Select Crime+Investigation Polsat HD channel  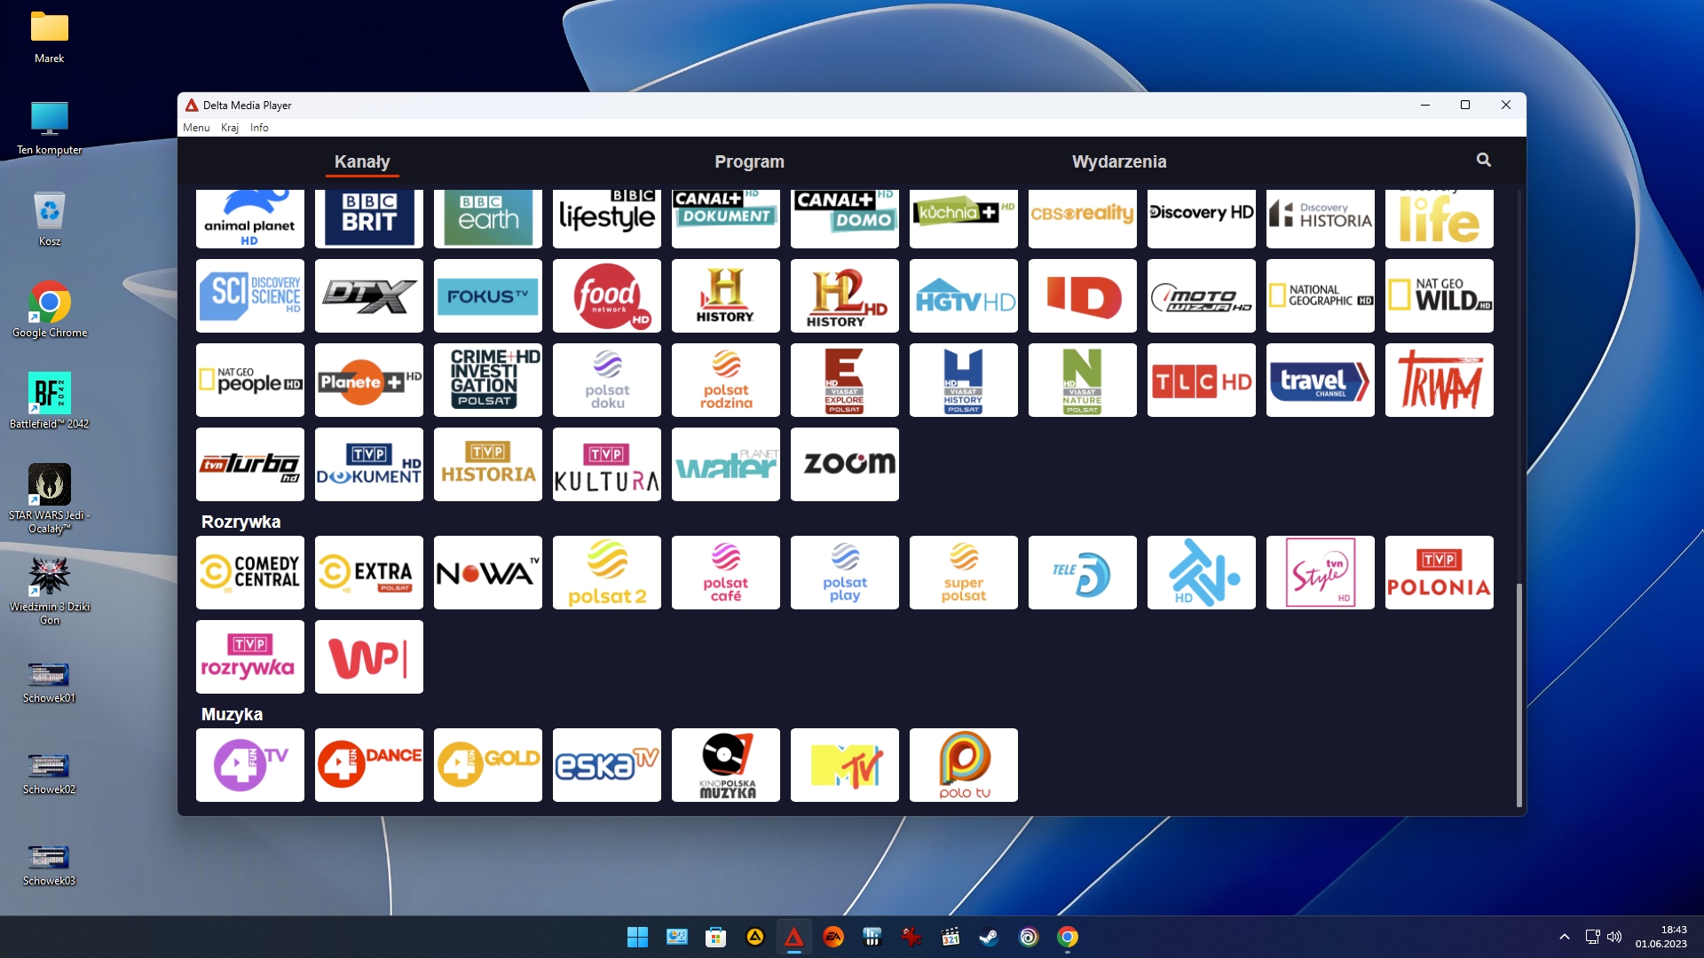point(487,380)
